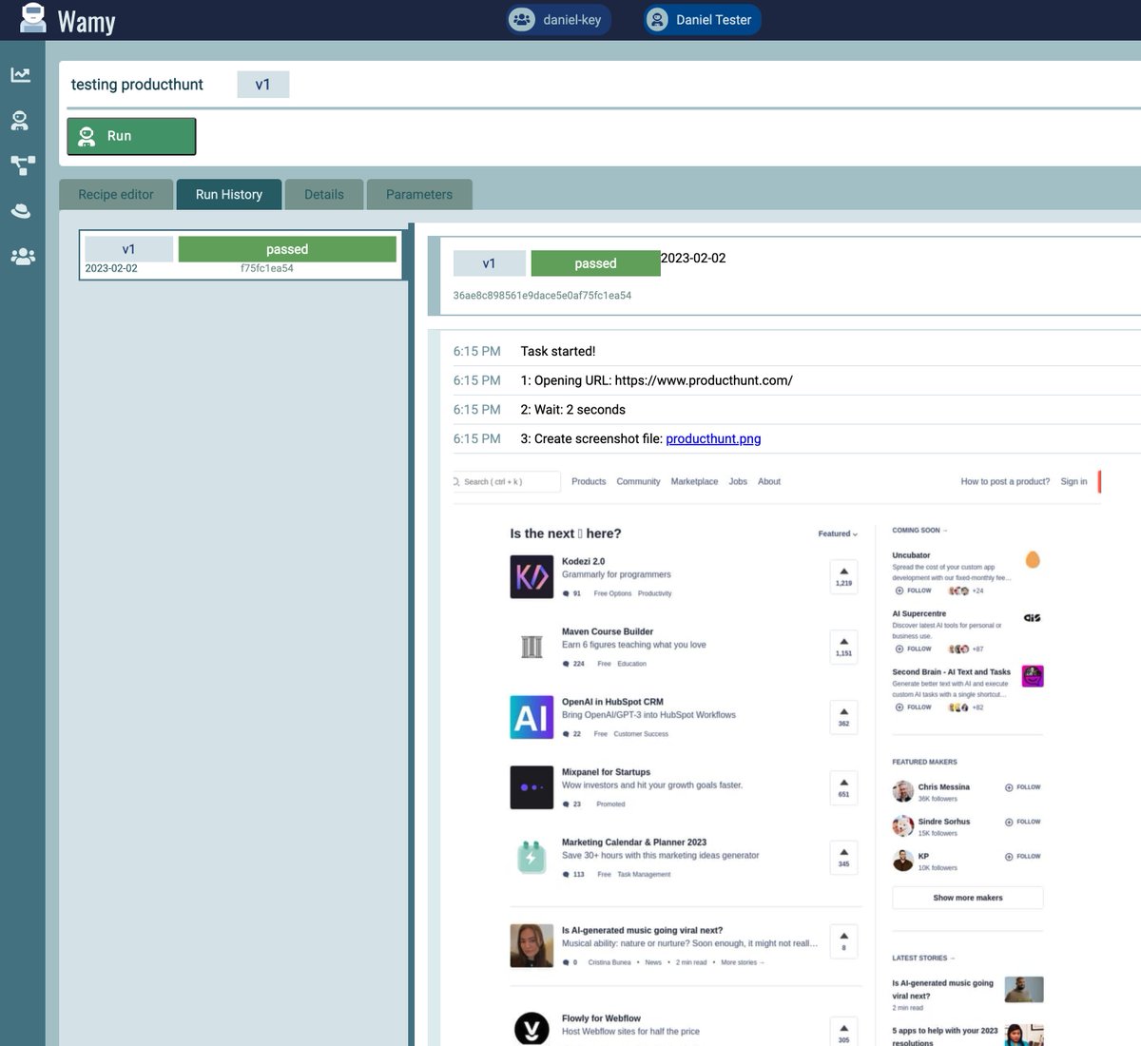Click the OpenAI in HubSpot CRM logo
Image resolution: width=1141 pixels, height=1046 pixels.
coord(532,717)
